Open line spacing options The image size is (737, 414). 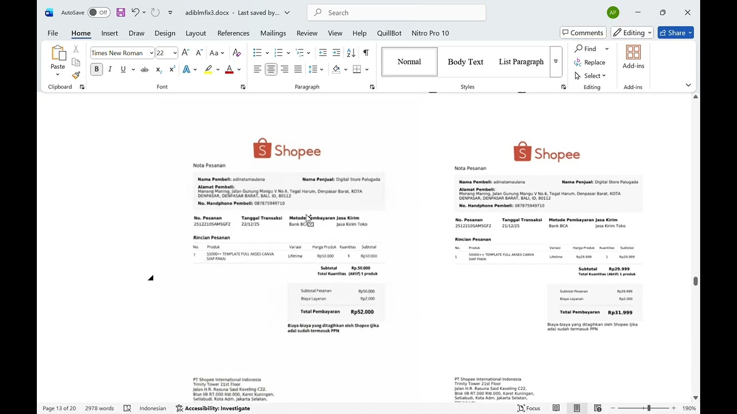point(316,70)
